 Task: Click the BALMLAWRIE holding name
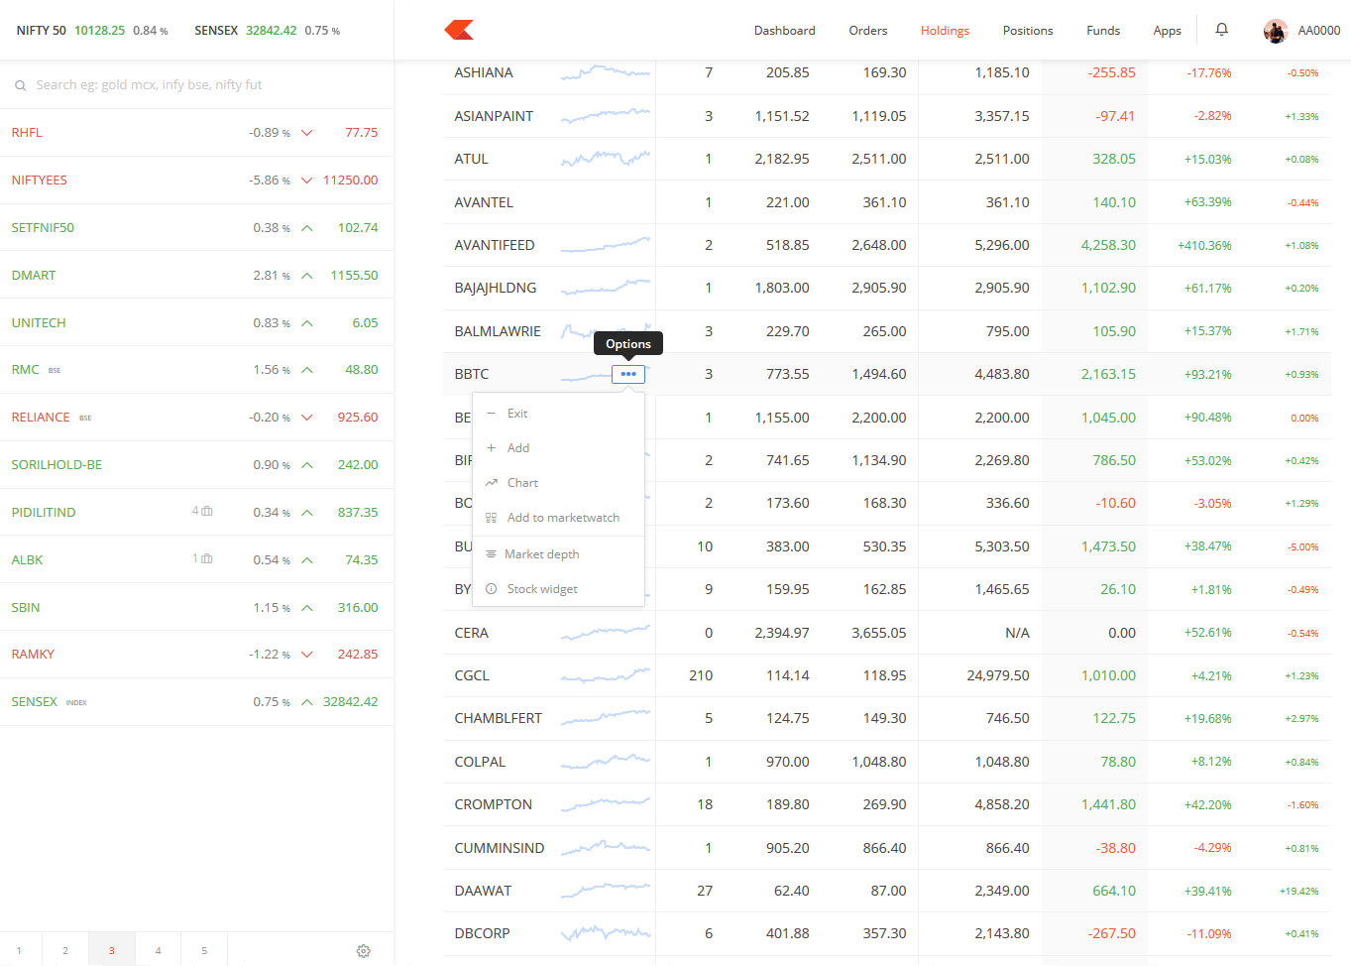[498, 331]
